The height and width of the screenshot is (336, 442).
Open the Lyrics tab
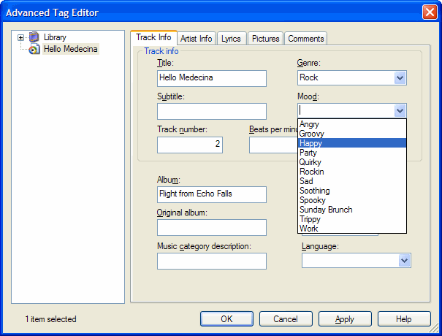tap(231, 38)
